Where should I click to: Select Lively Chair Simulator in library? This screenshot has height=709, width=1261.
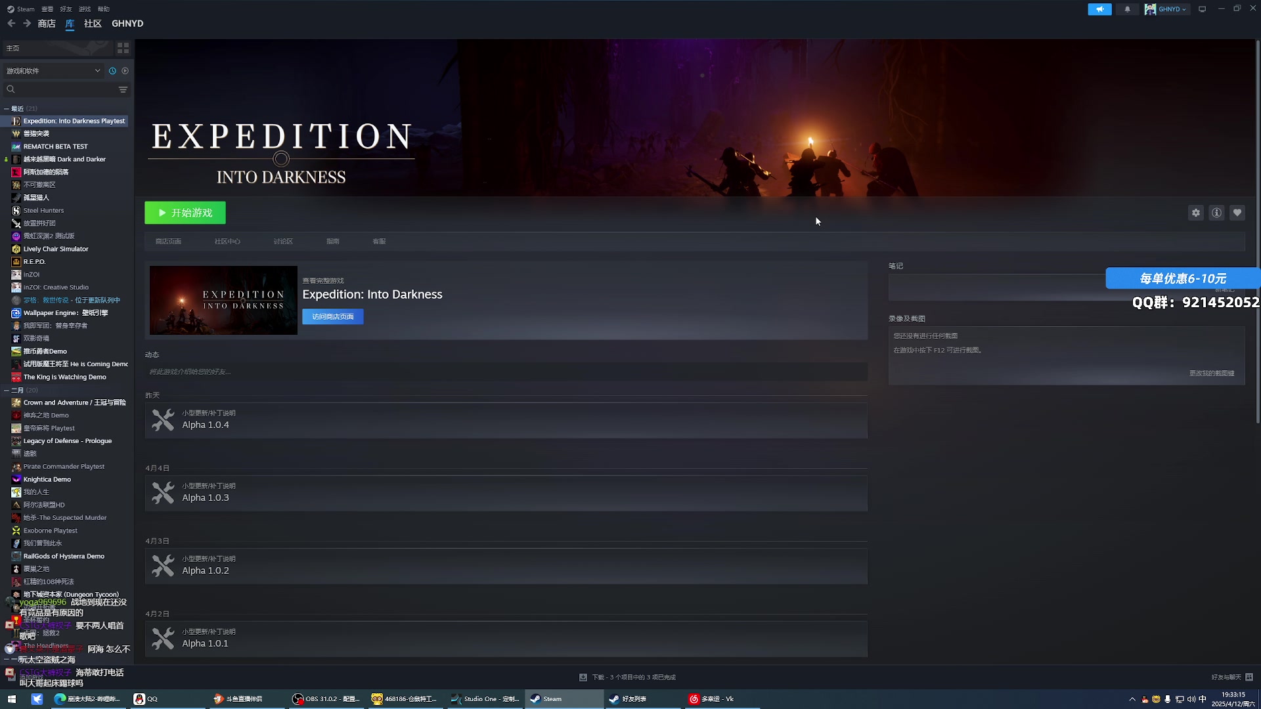point(56,249)
